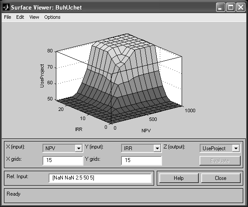Screen dimensions: 248x207
Task: Click the MATLAB icon in title bar
Action: click(x=6, y=7)
